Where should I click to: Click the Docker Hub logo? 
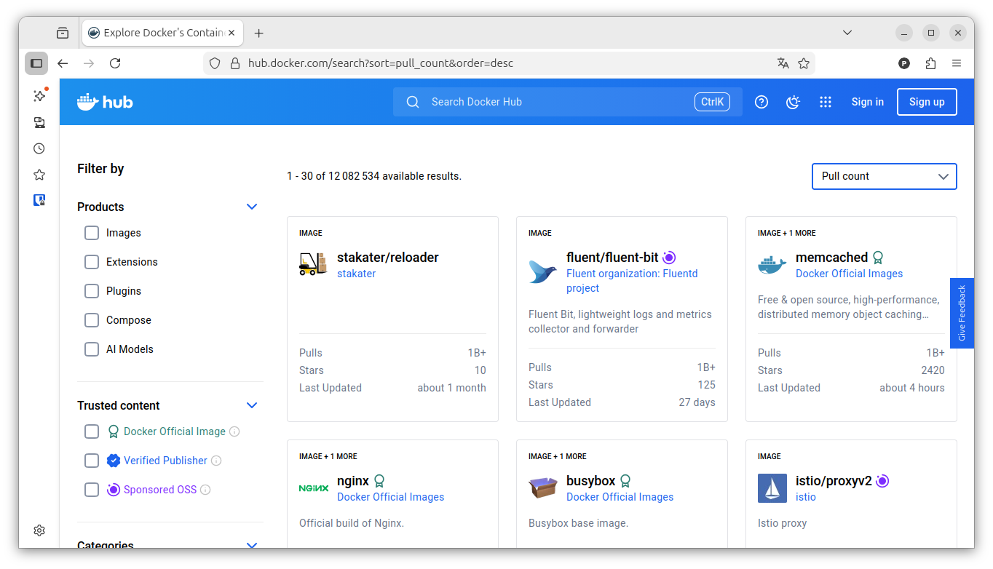[105, 102]
